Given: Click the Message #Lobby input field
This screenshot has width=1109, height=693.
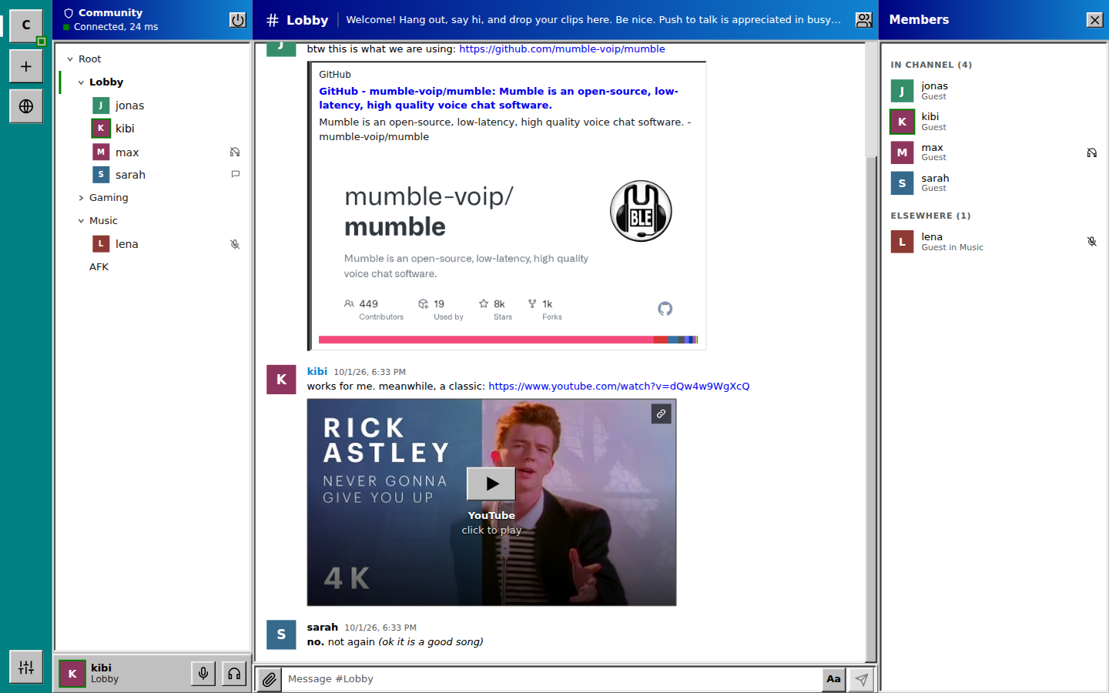Looking at the screenshot, I should click(552, 679).
